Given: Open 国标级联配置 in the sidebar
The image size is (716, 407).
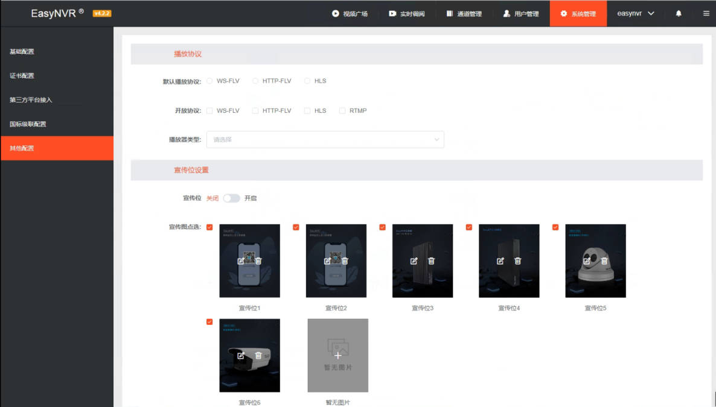Looking at the screenshot, I should click(57, 124).
